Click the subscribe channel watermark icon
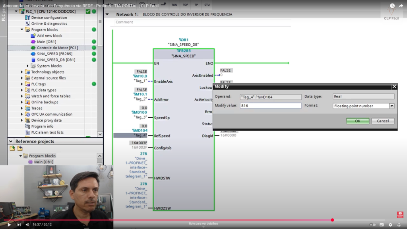The height and width of the screenshot is (229, 407). pos(400,215)
